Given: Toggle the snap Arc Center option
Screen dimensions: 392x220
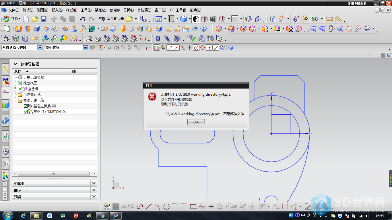Looking at the screenshot, I should (x=196, y=48).
